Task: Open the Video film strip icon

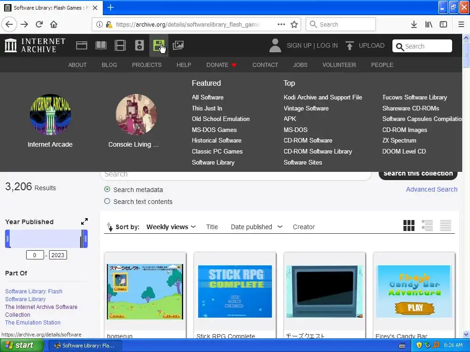Action: tap(120, 45)
